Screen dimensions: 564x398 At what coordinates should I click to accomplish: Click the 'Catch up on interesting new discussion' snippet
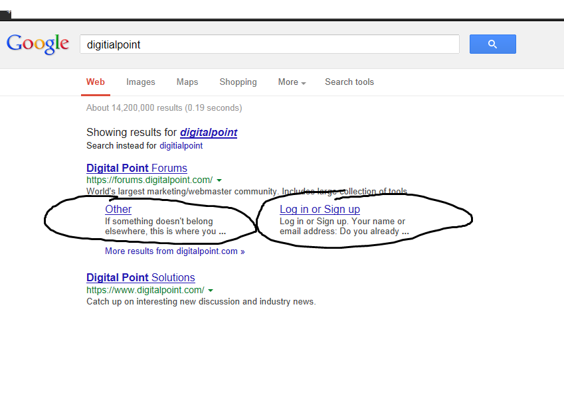(201, 301)
